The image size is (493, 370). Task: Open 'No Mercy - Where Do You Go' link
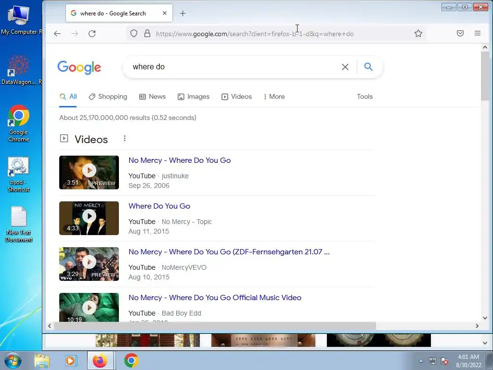(180, 160)
